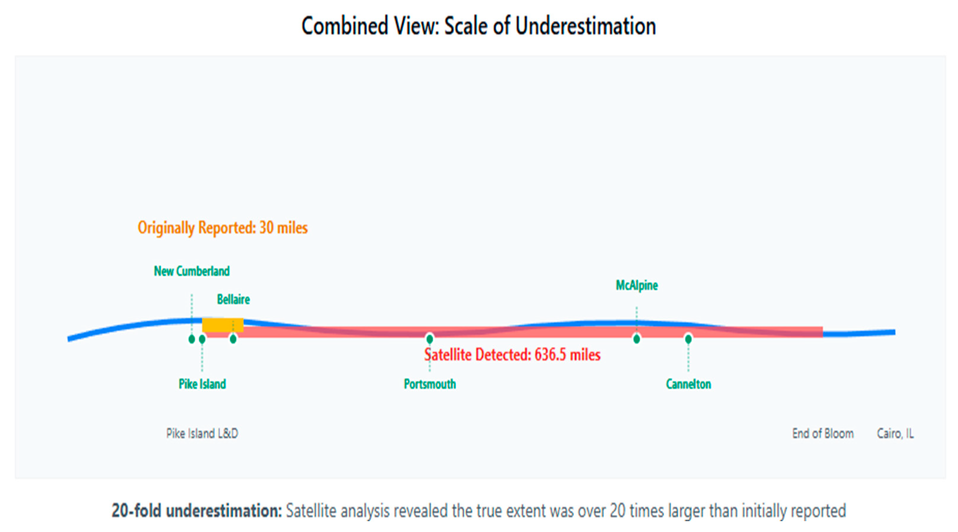Select the Pike Island green label

202,384
